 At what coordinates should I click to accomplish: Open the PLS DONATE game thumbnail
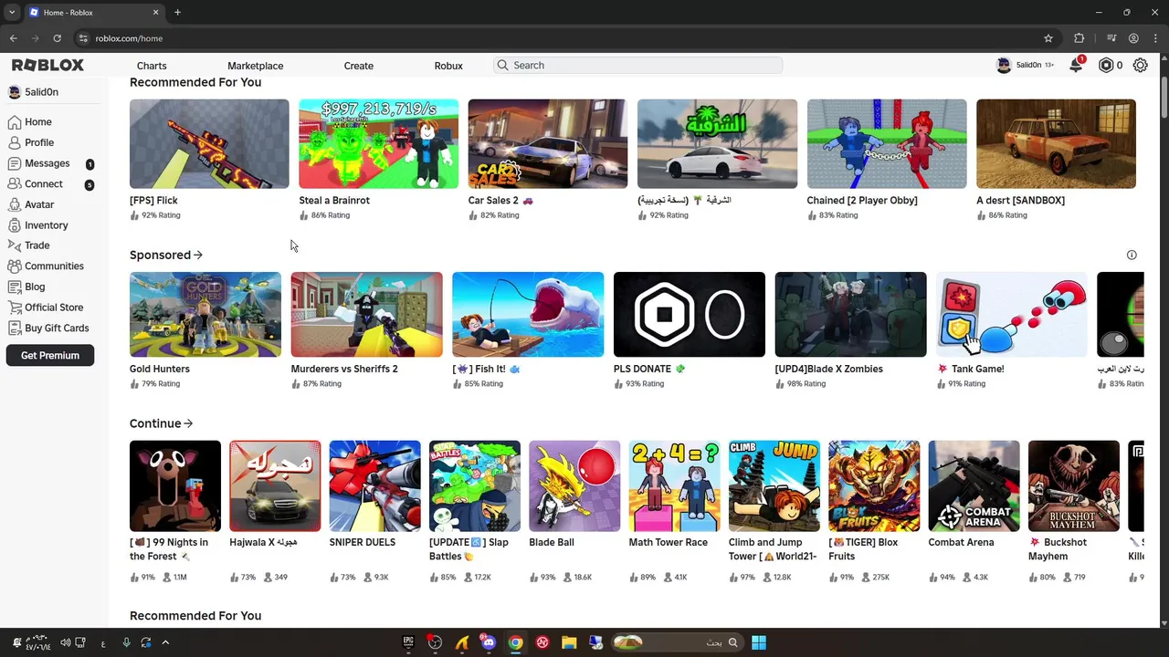[x=690, y=315]
